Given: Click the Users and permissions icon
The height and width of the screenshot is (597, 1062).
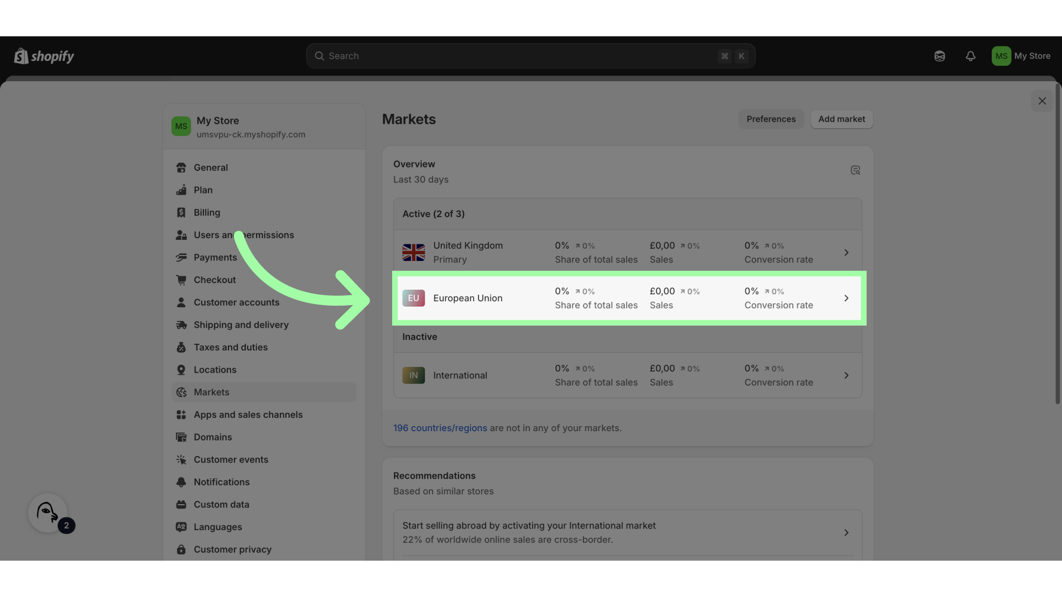Looking at the screenshot, I should click(x=181, y=235).
